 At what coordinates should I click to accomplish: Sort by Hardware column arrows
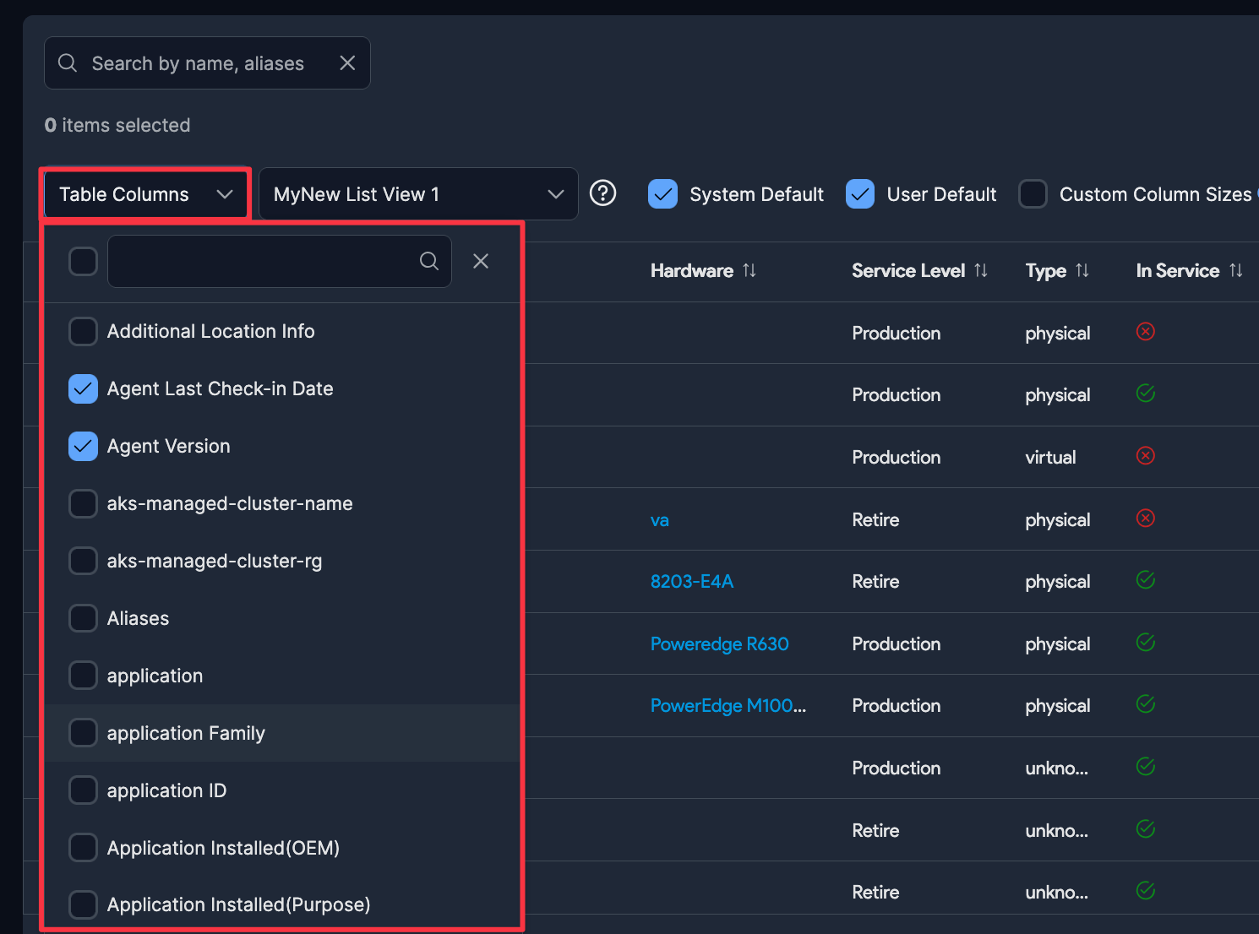(x=749, y=270)
